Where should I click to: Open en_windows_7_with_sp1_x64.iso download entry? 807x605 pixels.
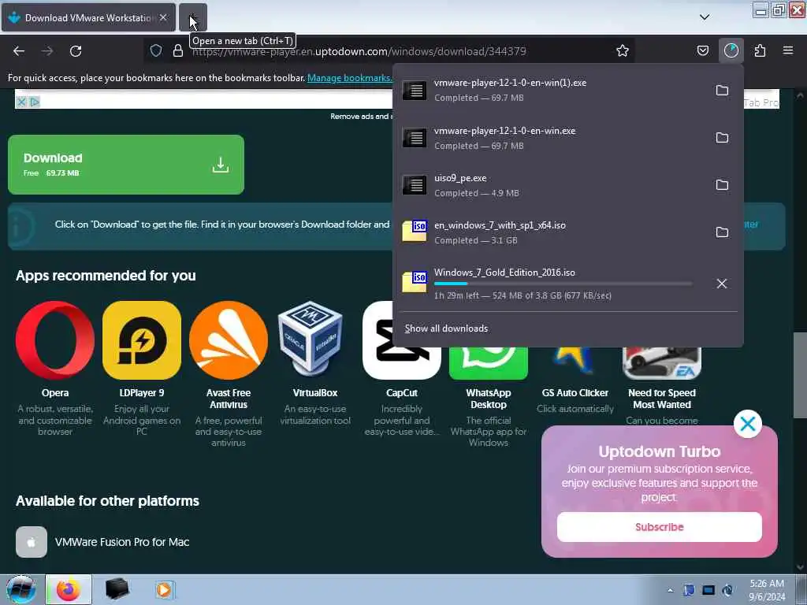(x=551, y=232)
